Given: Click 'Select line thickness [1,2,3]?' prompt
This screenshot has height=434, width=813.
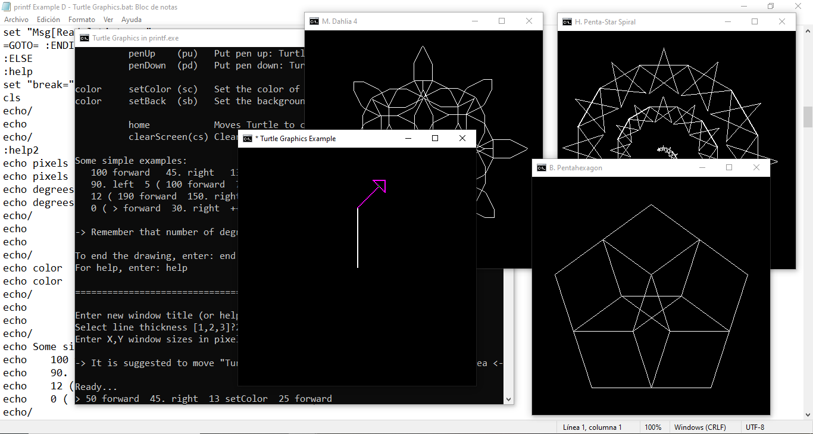Looking at the screenshot, I should (x=155, y=327).
